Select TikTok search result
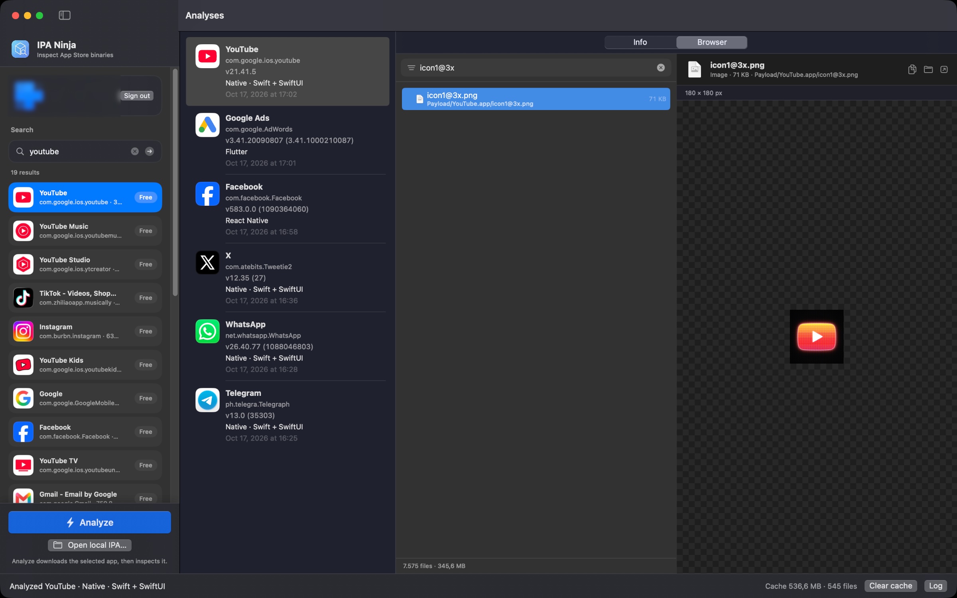This screenshot has width=957, height=598. click(85, 298)
